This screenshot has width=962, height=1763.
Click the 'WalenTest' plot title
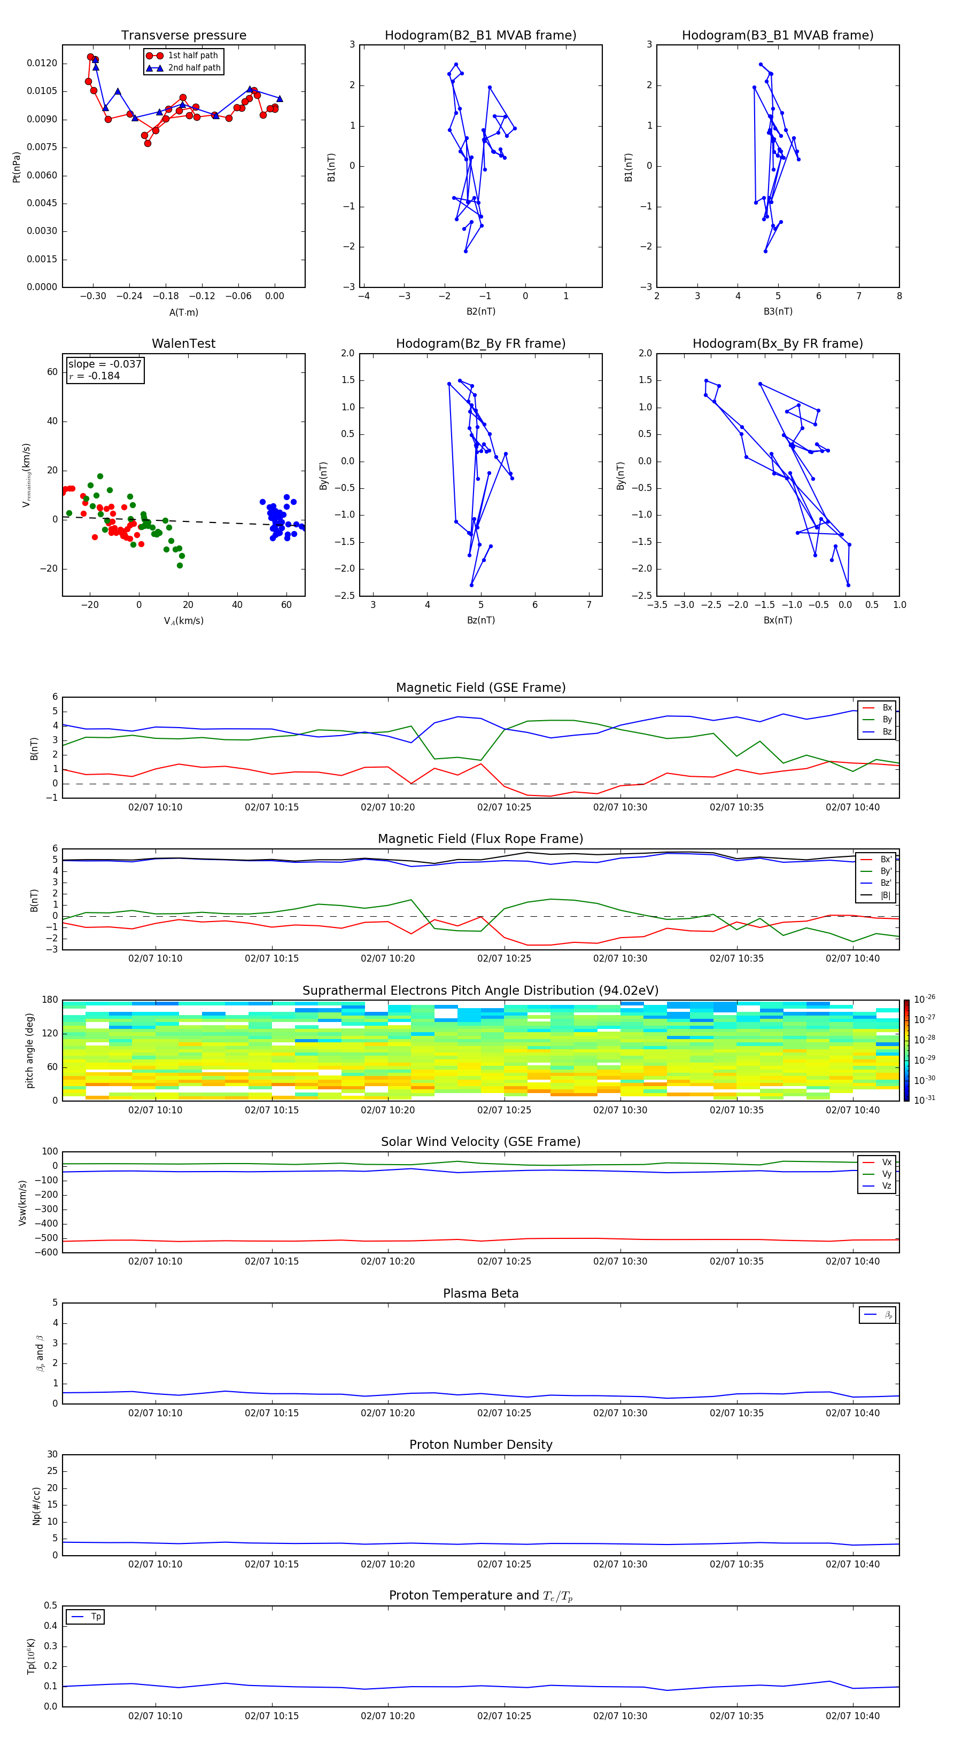(x=183, y=344)
